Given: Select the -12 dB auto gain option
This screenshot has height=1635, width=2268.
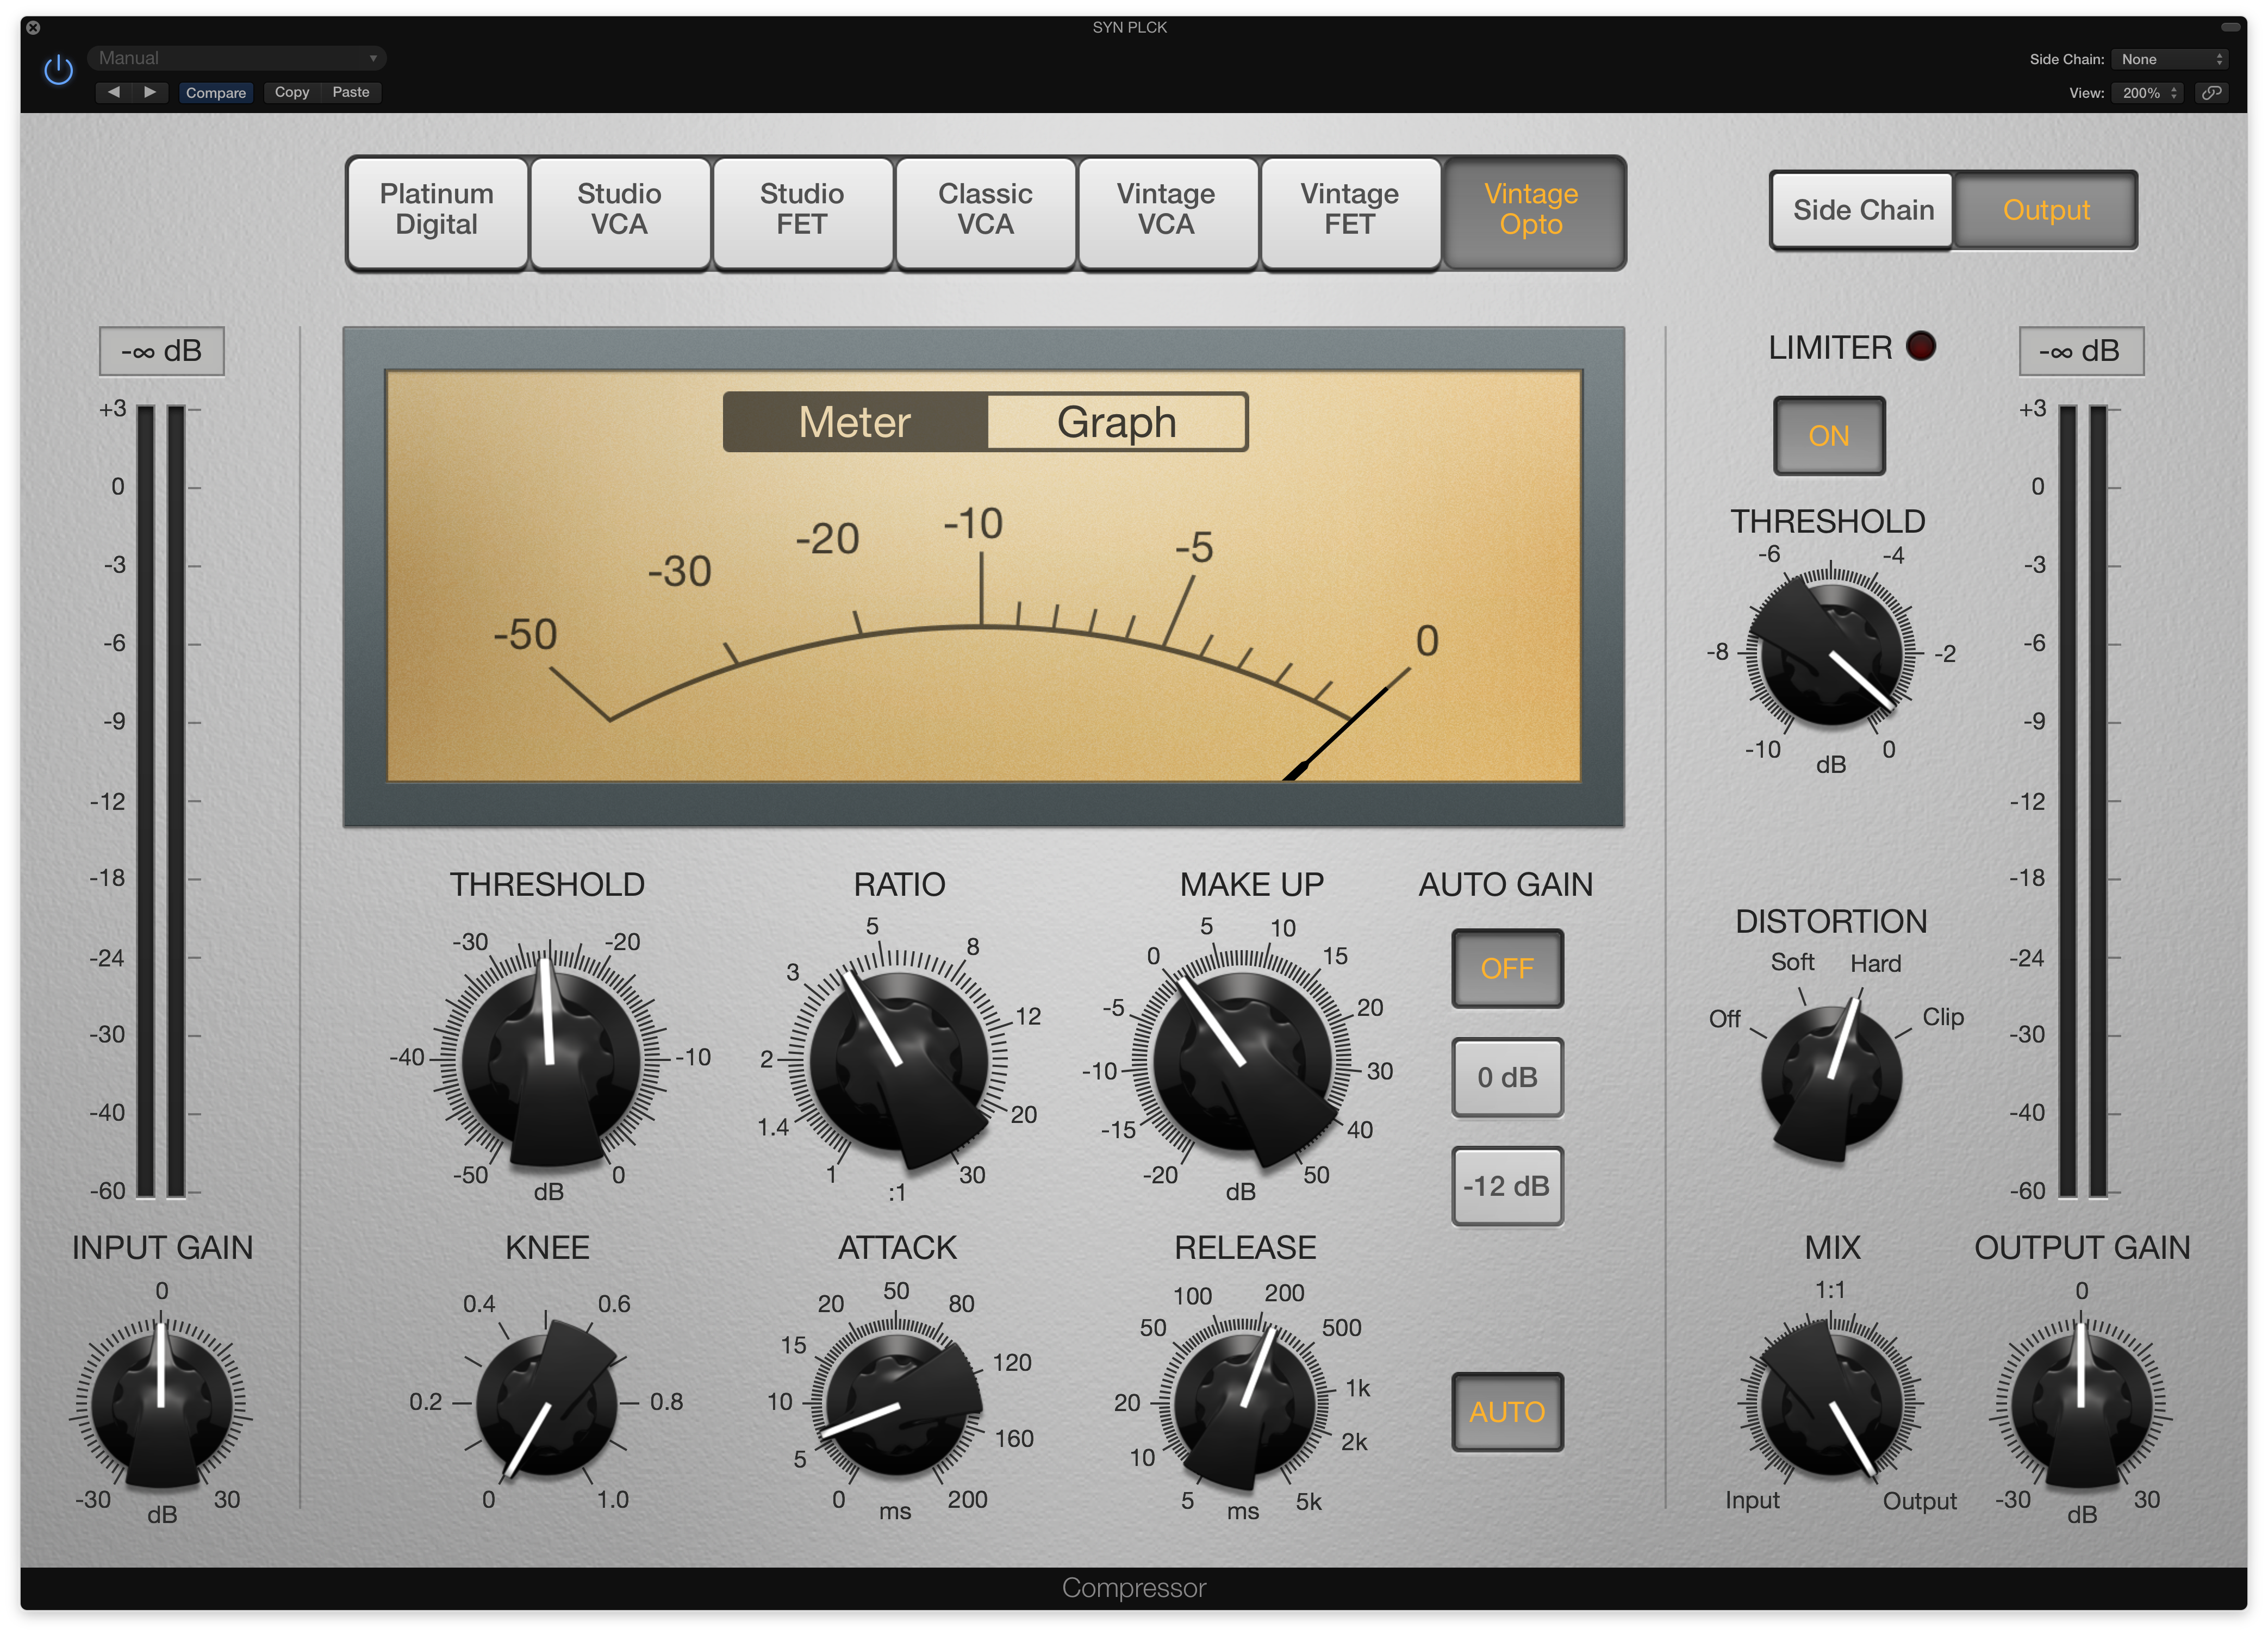Looking at the screenshot, I should pos(1506,1187).
